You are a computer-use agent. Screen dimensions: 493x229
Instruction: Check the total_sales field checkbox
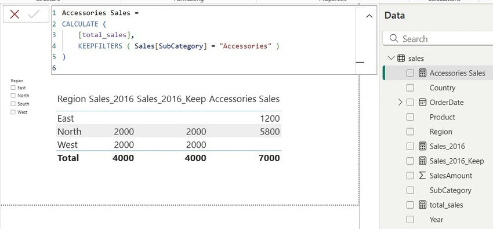tap(410, 205)
